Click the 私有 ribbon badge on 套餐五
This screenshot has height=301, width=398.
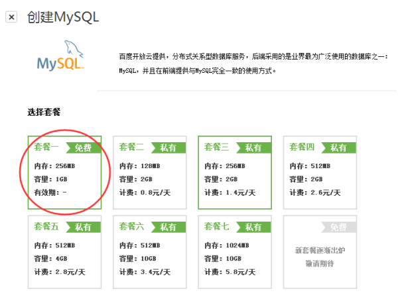click(x=84, y=227)
